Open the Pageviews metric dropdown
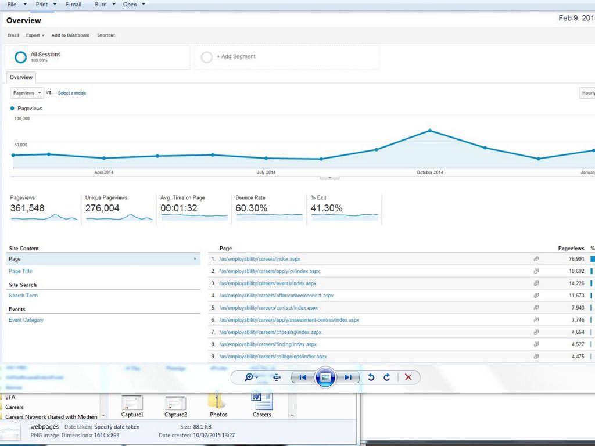Viewport: 595px width, 446px height. pos(27,93)
